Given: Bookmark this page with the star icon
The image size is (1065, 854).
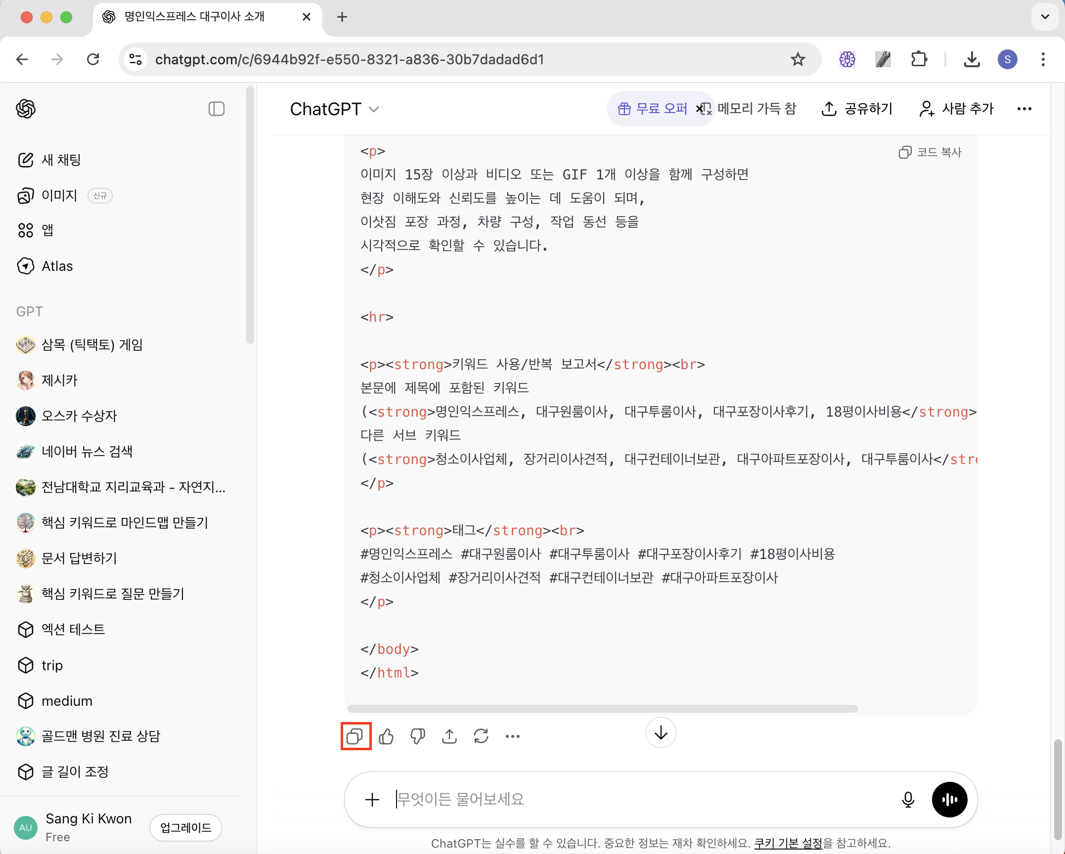Looking at the screenshot, I should pos(798,59).
